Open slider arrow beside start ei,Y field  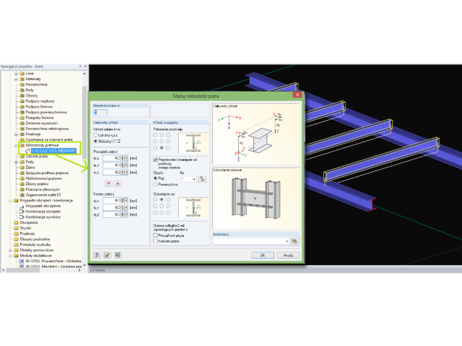click(126, 165)
